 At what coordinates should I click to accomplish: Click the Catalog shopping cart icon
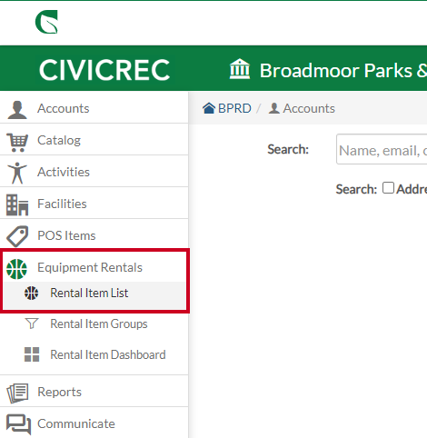coord(17,142)
